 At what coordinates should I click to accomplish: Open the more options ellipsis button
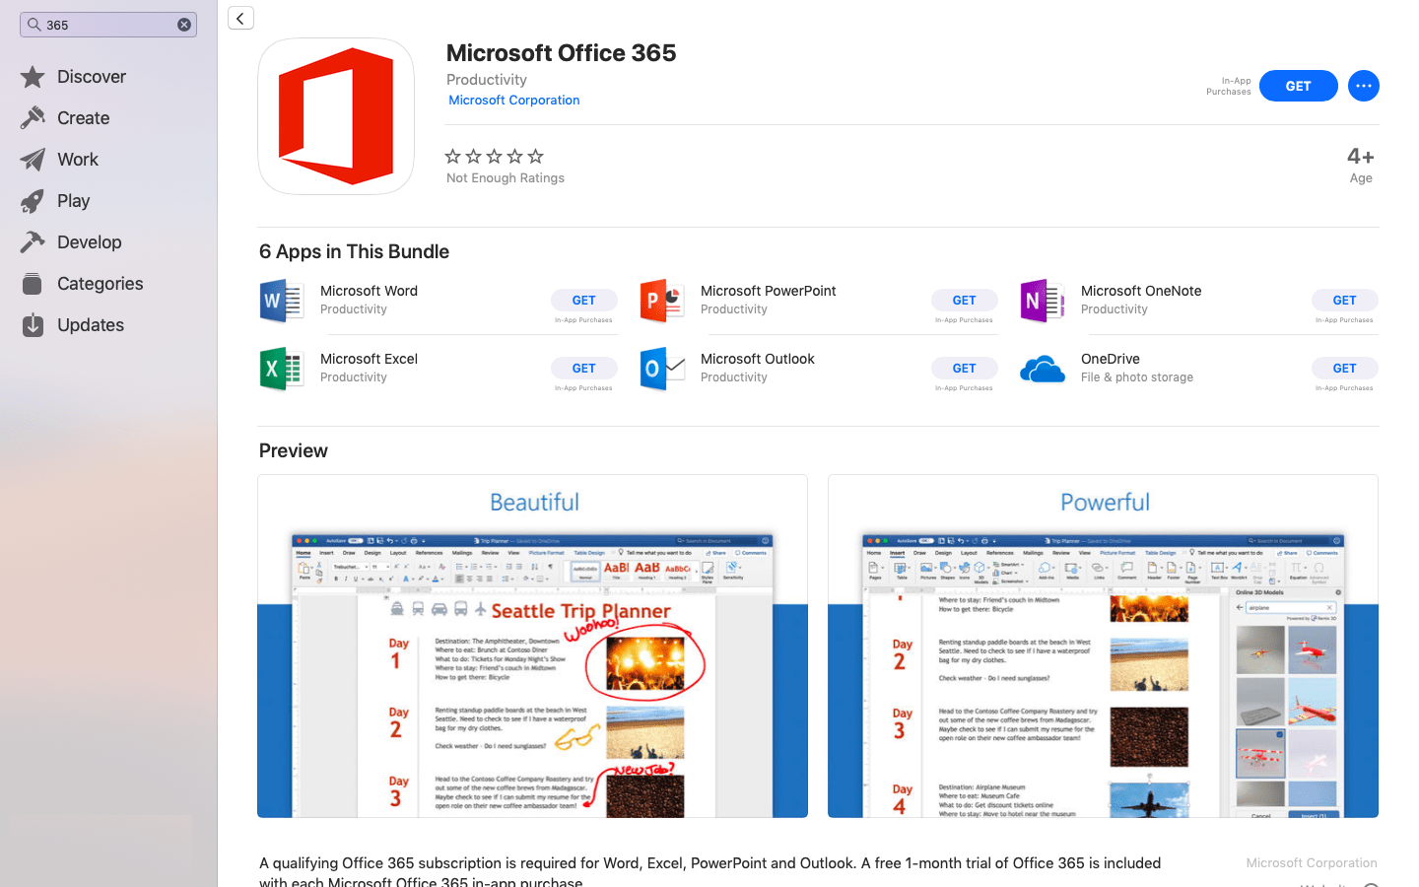point(1363,86)
